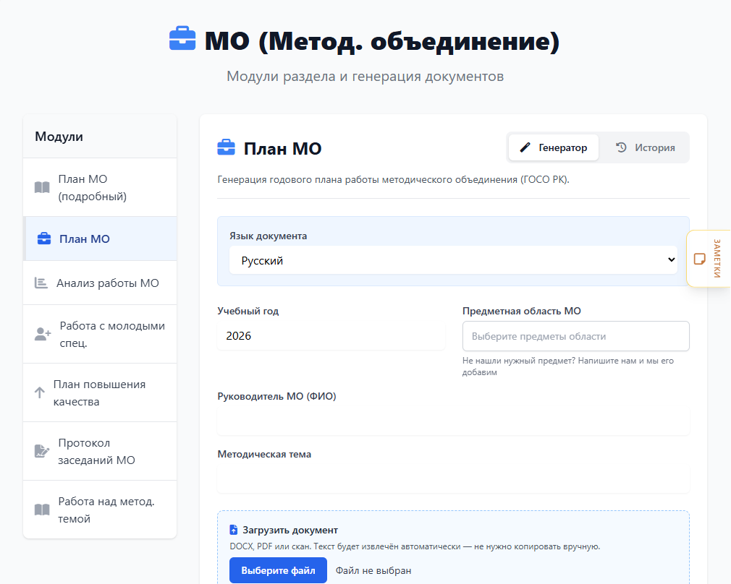Click the book icon for План МО (подробный)
The width and height of the screenshot is (731, 584).
[42, 187]
